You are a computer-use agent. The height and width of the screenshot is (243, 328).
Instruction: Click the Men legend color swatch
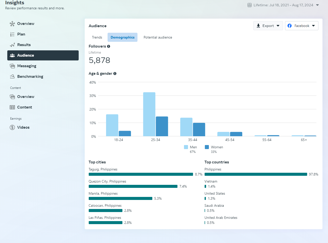186,147
